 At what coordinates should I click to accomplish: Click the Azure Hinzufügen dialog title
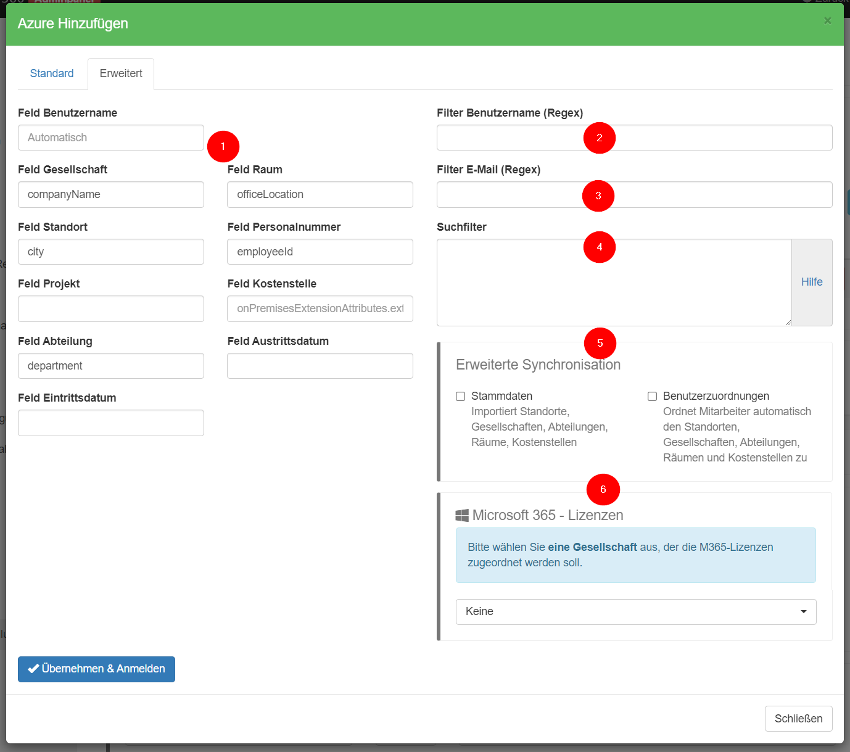click(x=73, y=23)
